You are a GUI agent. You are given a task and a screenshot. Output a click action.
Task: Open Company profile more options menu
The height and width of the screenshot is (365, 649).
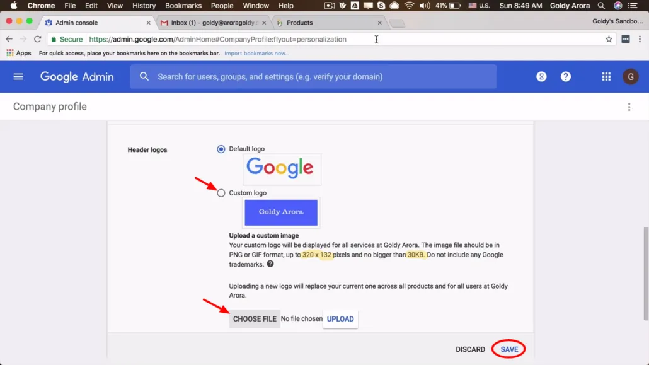pyautogui.click(x=629, y=107)
